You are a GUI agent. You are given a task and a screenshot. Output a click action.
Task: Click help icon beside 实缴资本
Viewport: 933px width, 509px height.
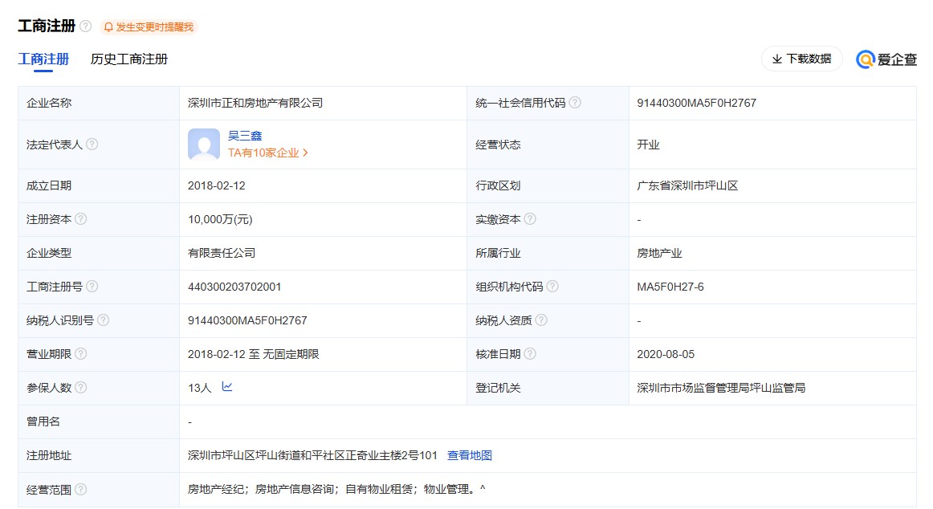(530, 219)
